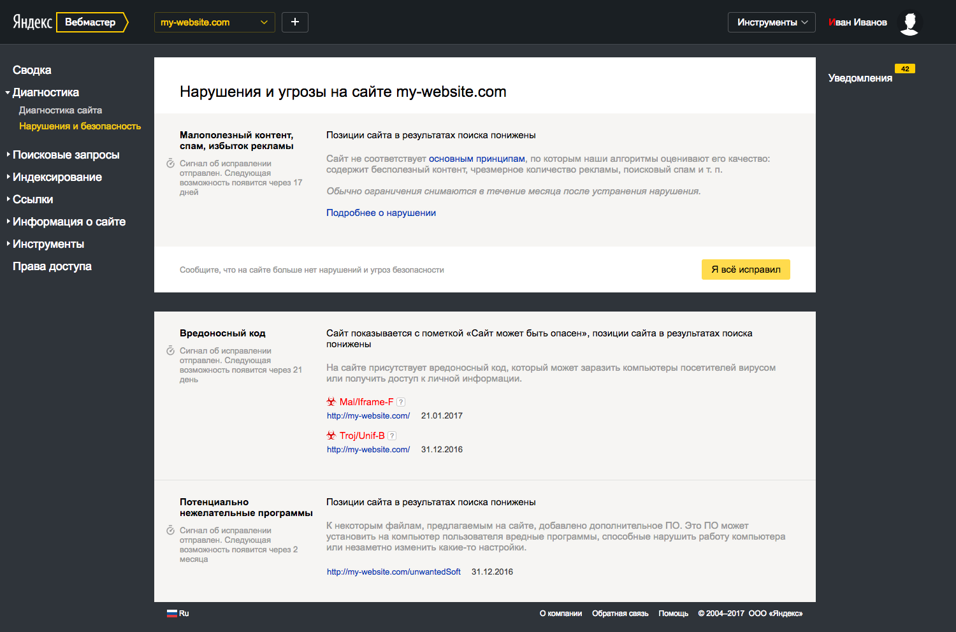Click the text Сообщите, что на сайте больше нет нарушений
The height and width of the screenshot is (632, 956).
312,270
